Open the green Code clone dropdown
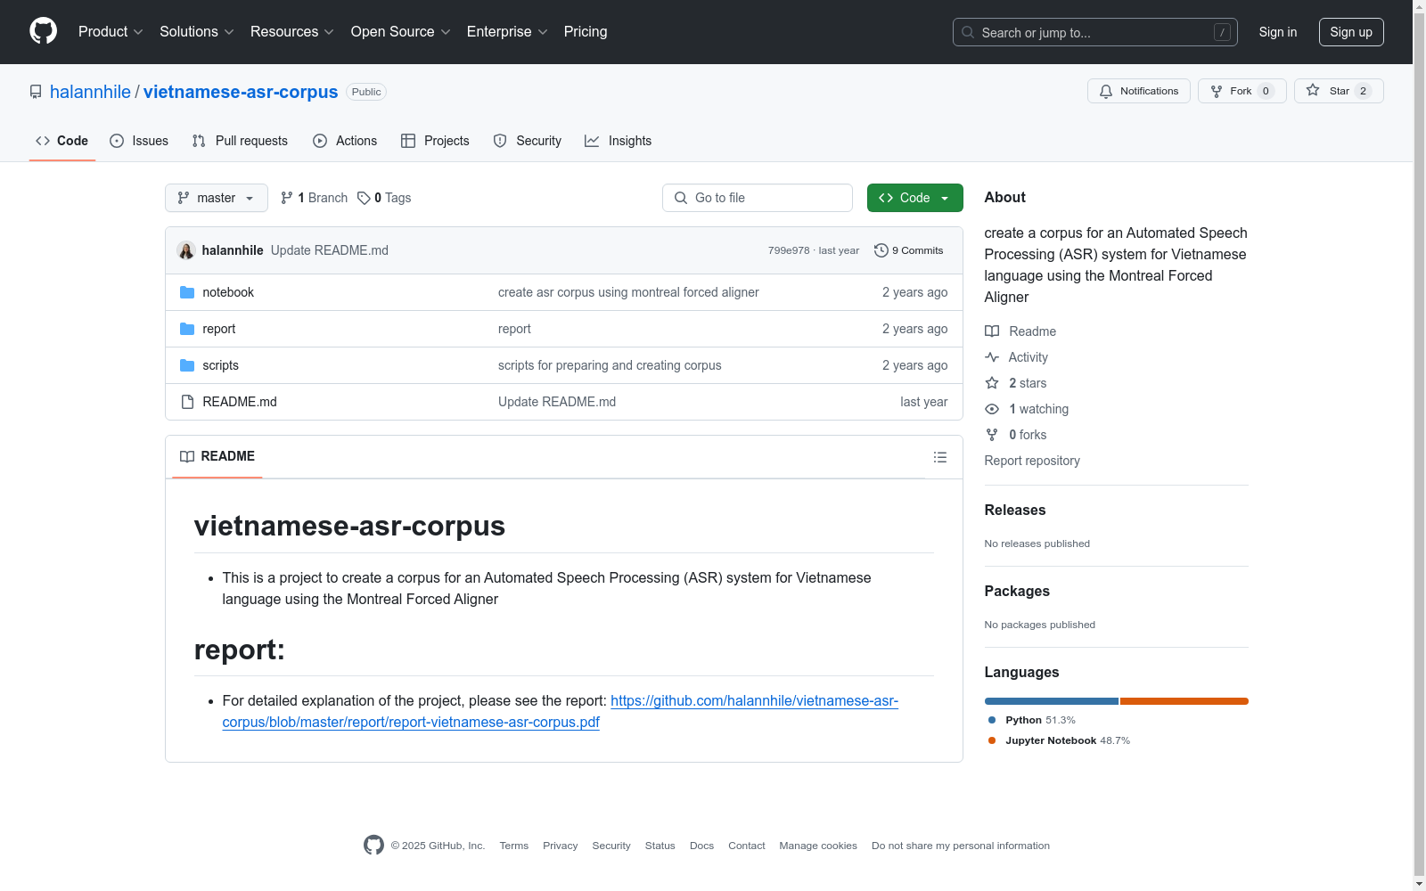Image resolution: width=1426 pixels, height=891 pixels. pos(915,198)
